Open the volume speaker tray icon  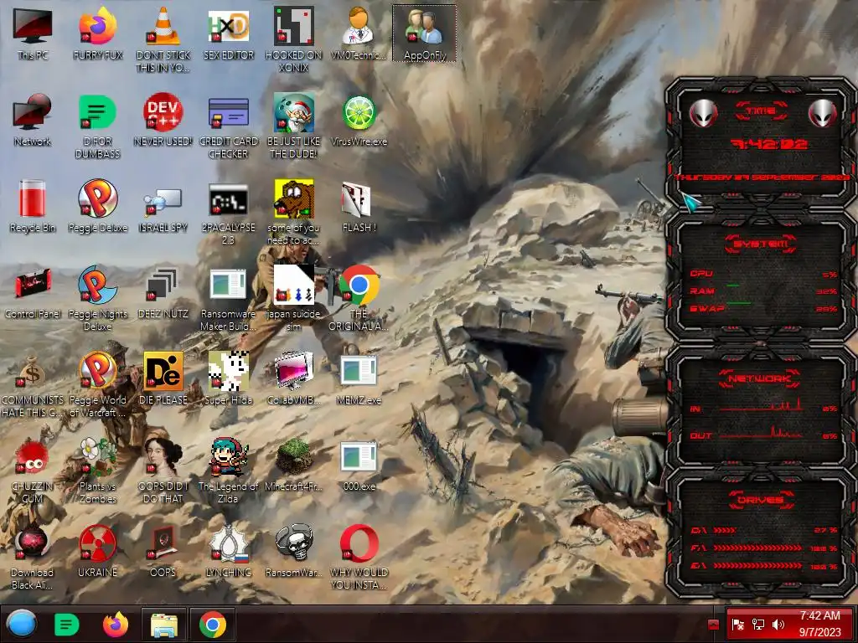tap(778, 625)
